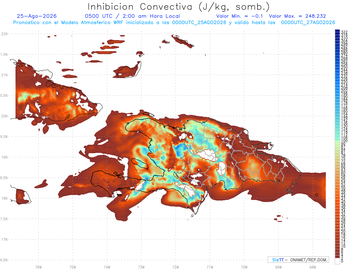Screen dimensions: 351x271
Task: Click the '20N' latitude label
Action: pos(5,116)
